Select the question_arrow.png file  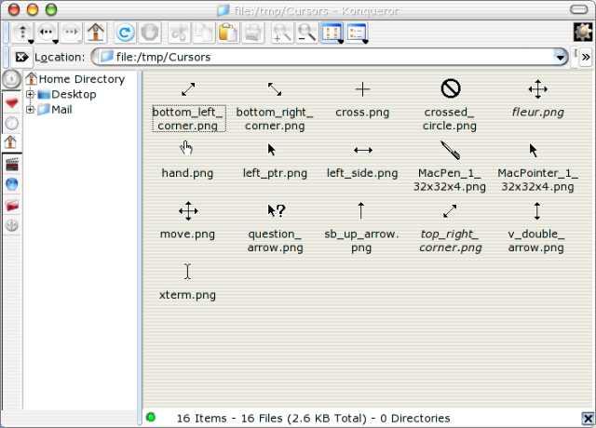click(x=276, y=228)
